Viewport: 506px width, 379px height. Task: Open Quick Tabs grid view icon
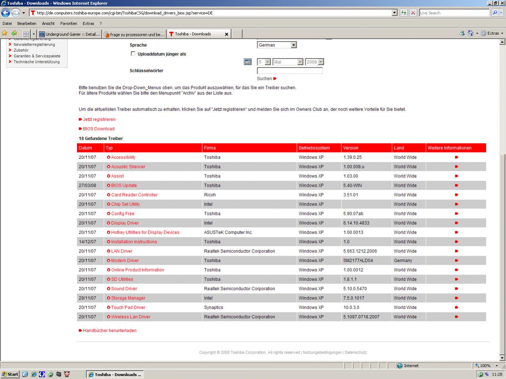pyautogui.click(x=26, y=34)
